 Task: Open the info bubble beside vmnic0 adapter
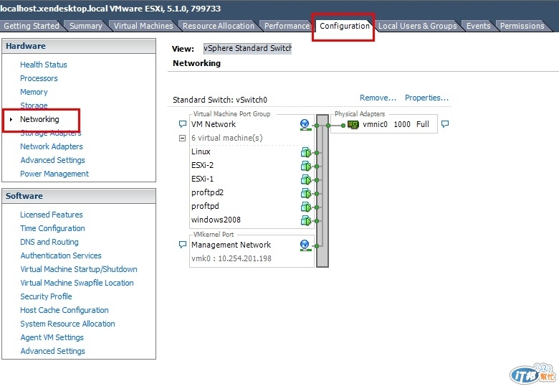pos(445,124)
